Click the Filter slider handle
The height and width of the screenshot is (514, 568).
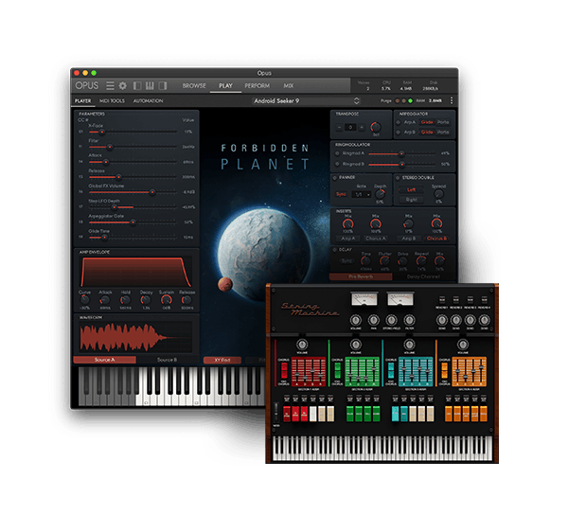click(109, 147)
